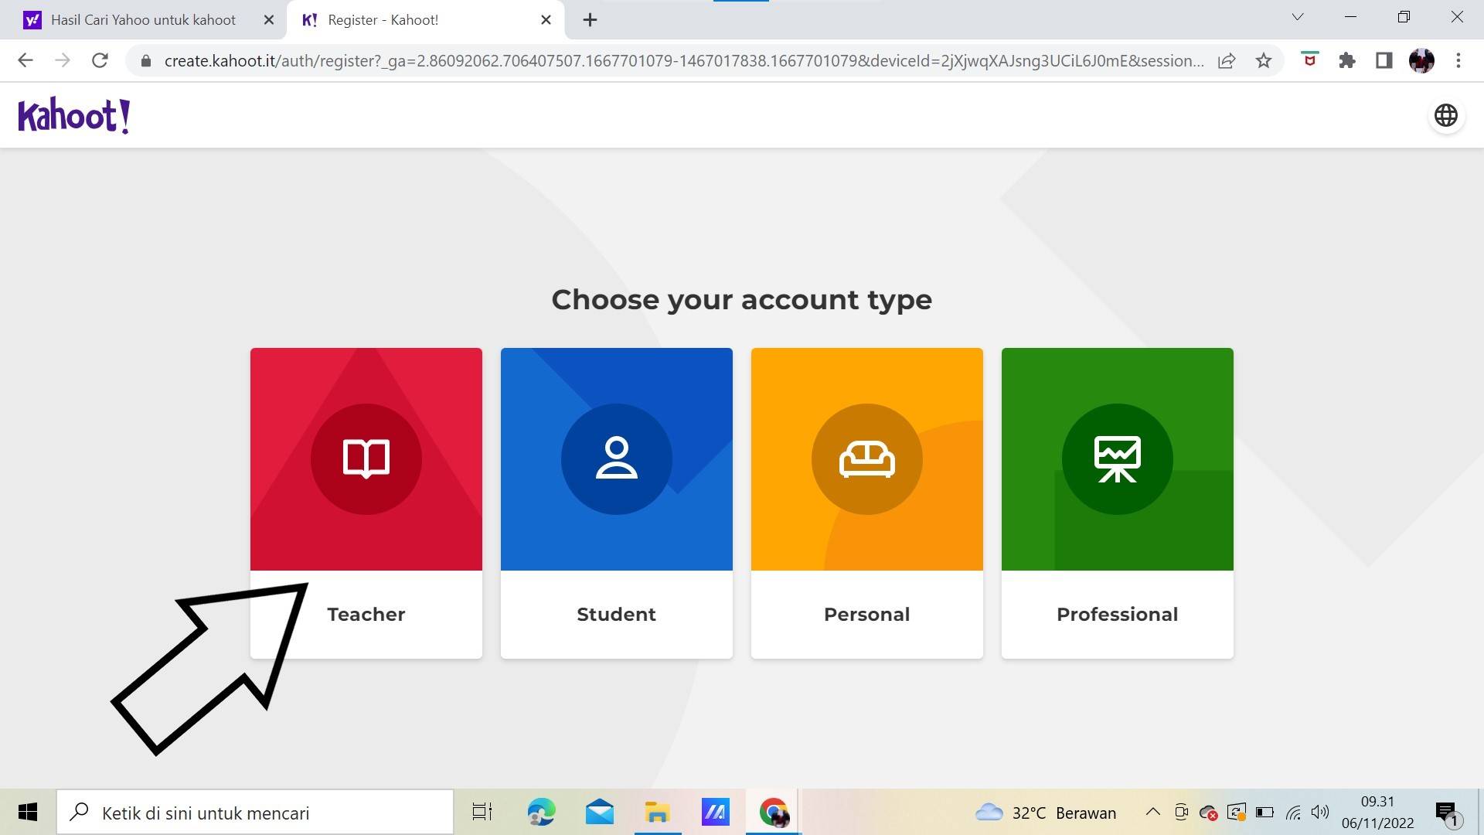Click the update tray icon with orange dot
Screen dimensions: 1484x835
pos(1237,813)
